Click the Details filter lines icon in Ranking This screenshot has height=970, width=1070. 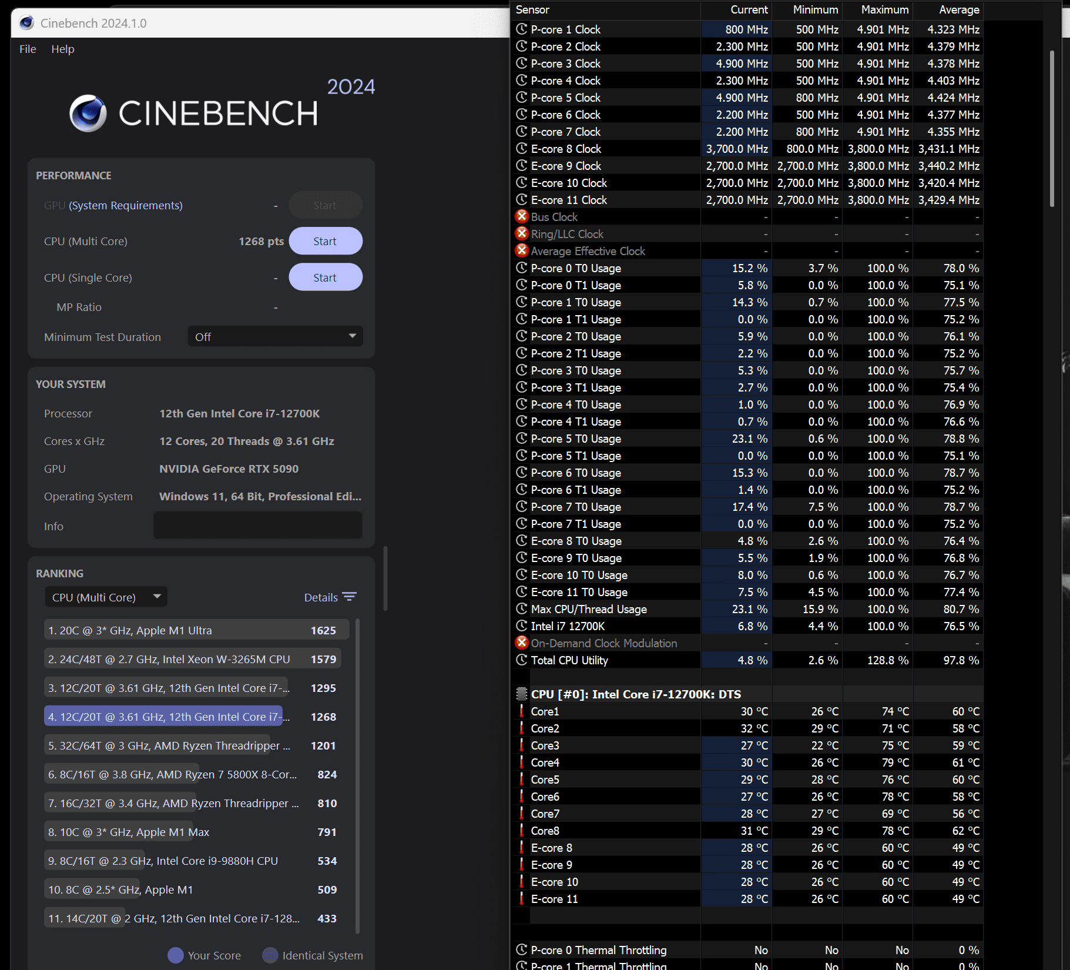pyautogui.click(x=349, y=597)
